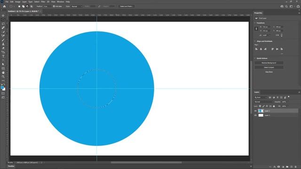The width and height of the screenshot is (301, 169).
Task: Select the Eraser tool
Action: click(3, 48)
